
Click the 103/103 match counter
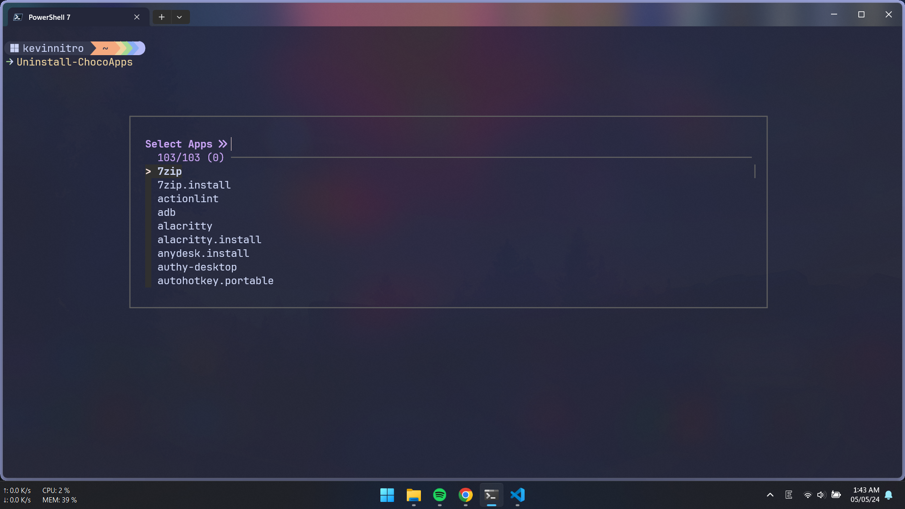coord(191,158)
